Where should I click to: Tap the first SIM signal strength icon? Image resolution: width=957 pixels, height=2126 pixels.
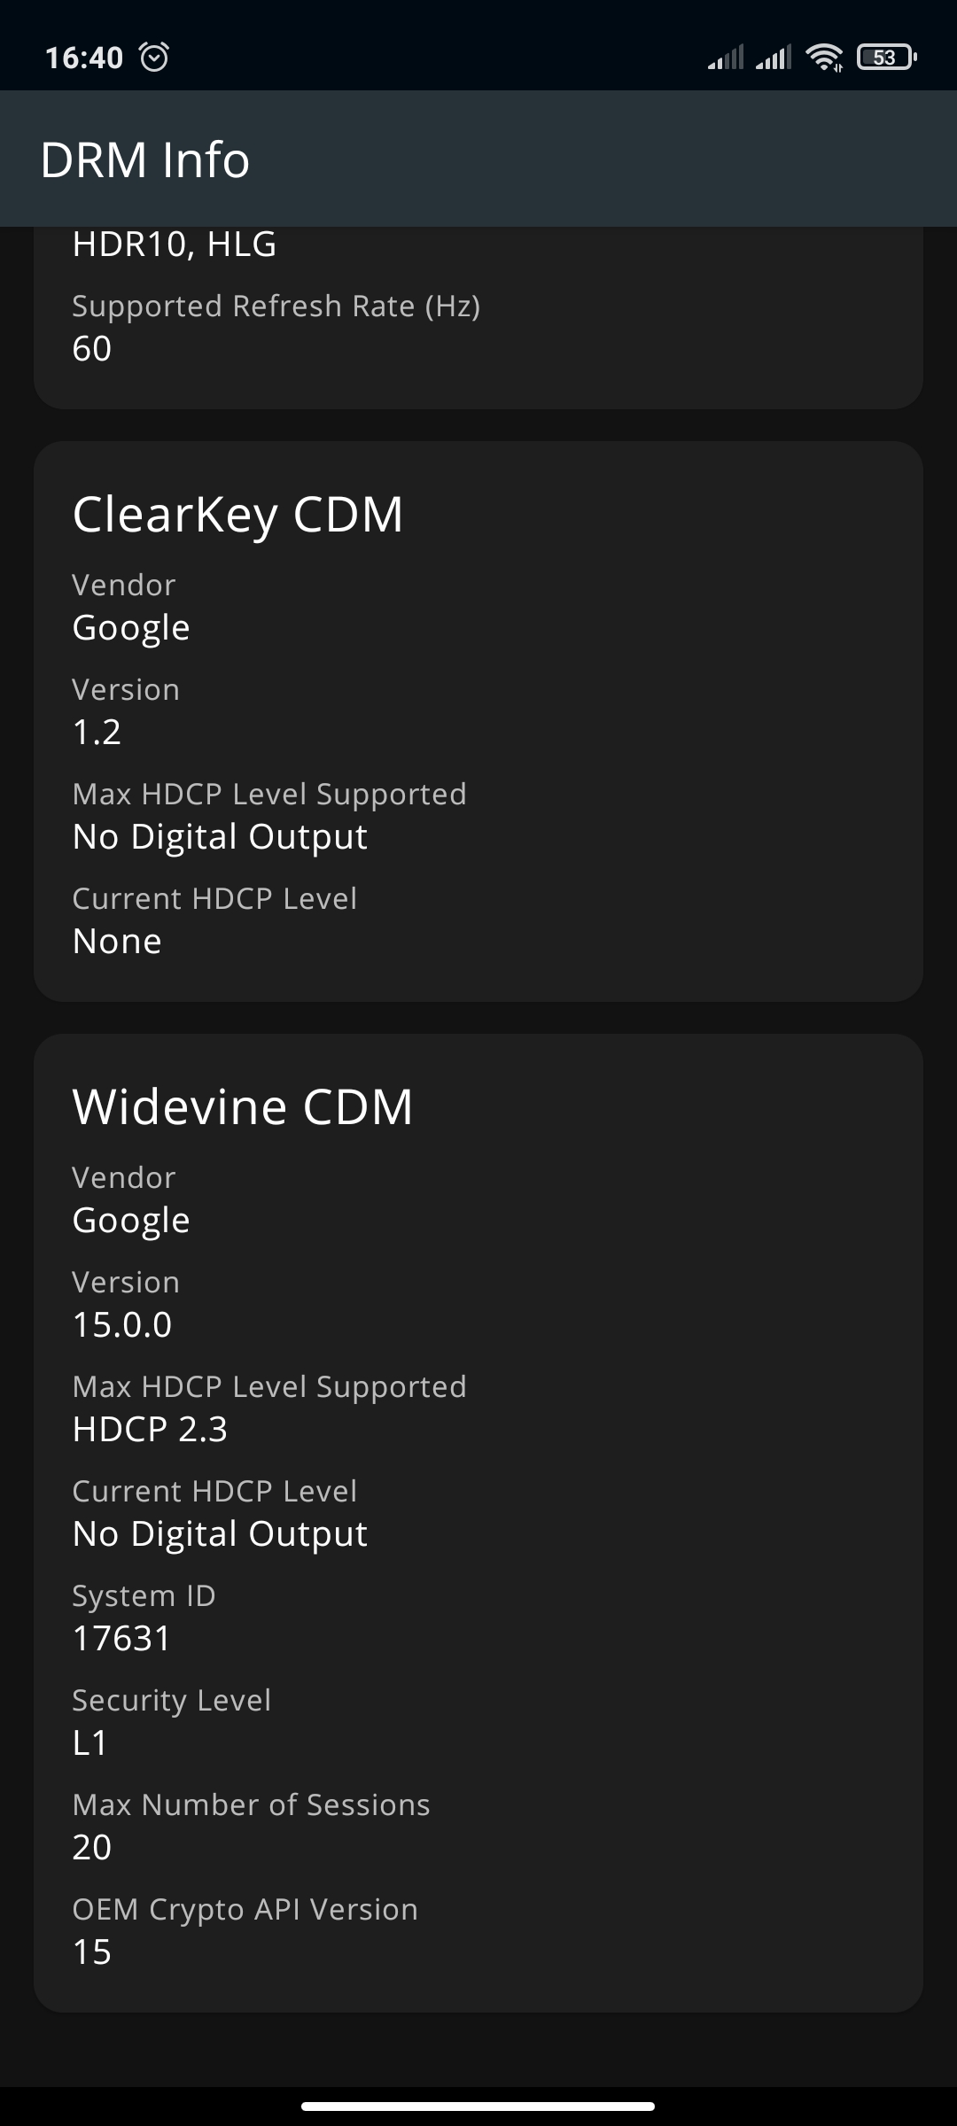click(x=725, y=58)
